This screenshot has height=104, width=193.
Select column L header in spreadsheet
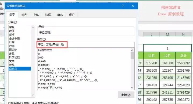[x=151, y=34]
